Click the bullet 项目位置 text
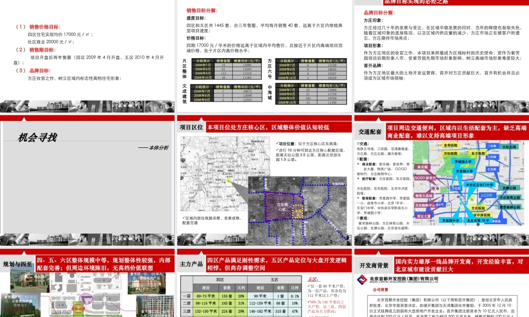Screen dimensions: 529x317 (307, 144)
